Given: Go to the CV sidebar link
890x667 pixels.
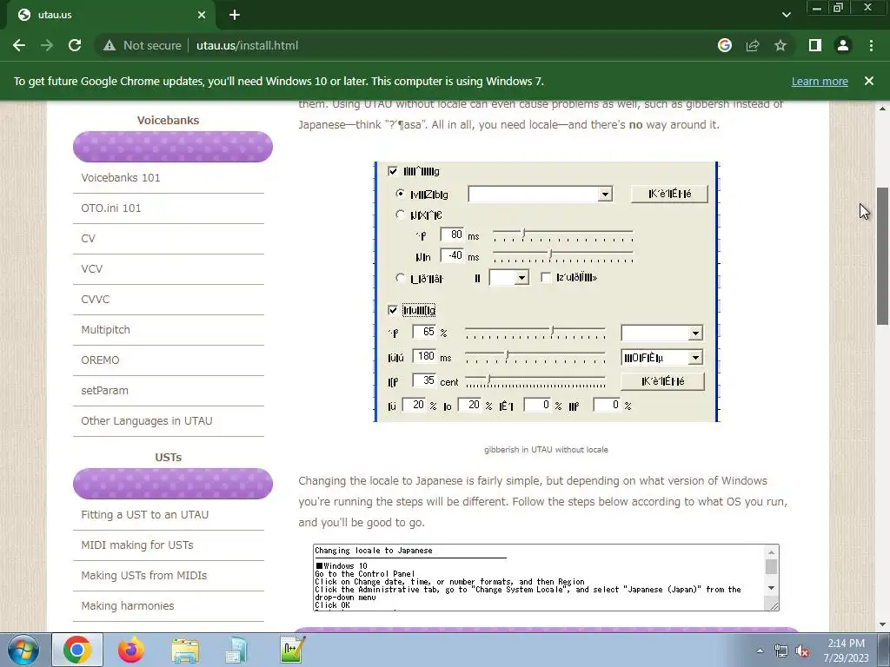Looking at the screenshot, I should pyautogui.click(x=88, y=238).
